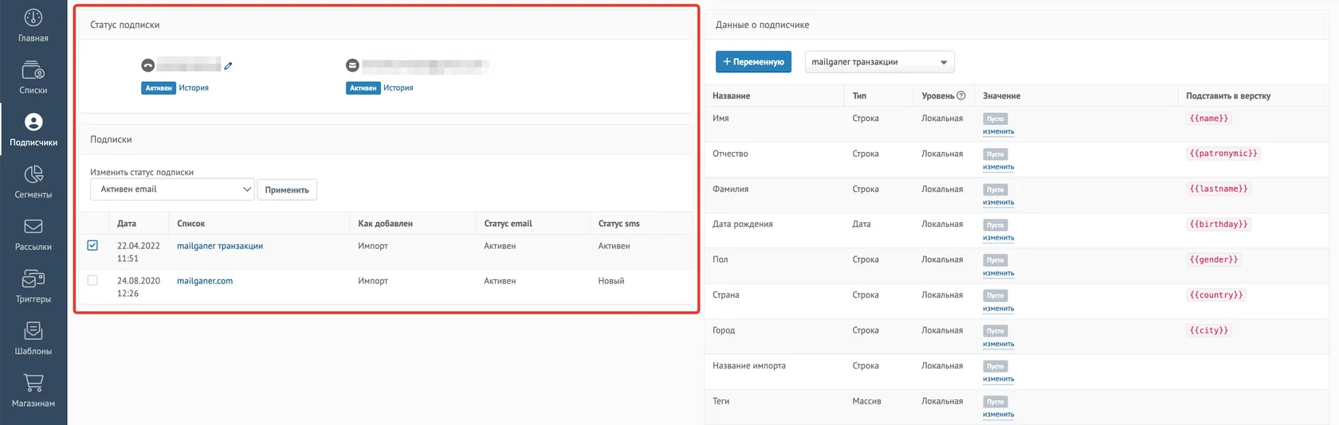The width and height of the screenshot is (1339, 425).
Task: Open the Рассылки envelope icon
Action: [x=33, y=227]
